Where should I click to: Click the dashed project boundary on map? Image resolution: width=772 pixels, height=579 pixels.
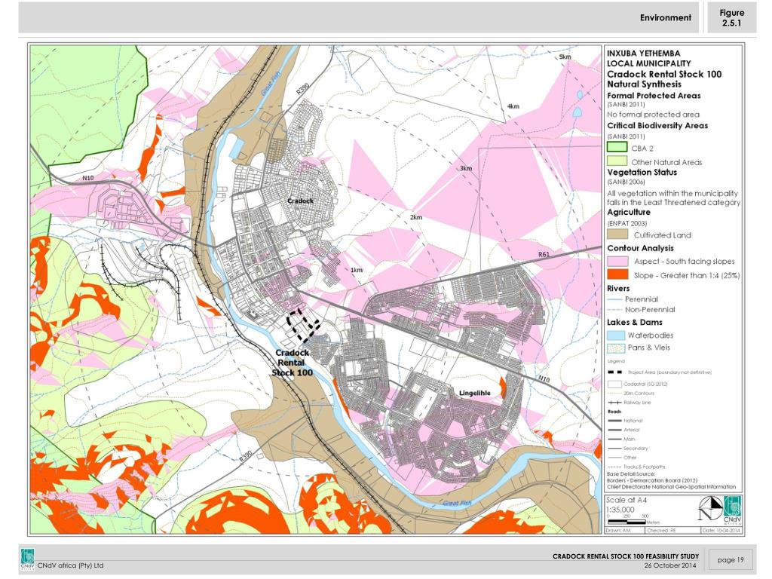(305, 323)
